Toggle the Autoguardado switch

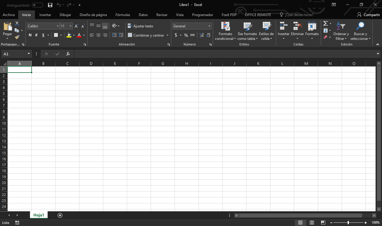pos(38,5)
